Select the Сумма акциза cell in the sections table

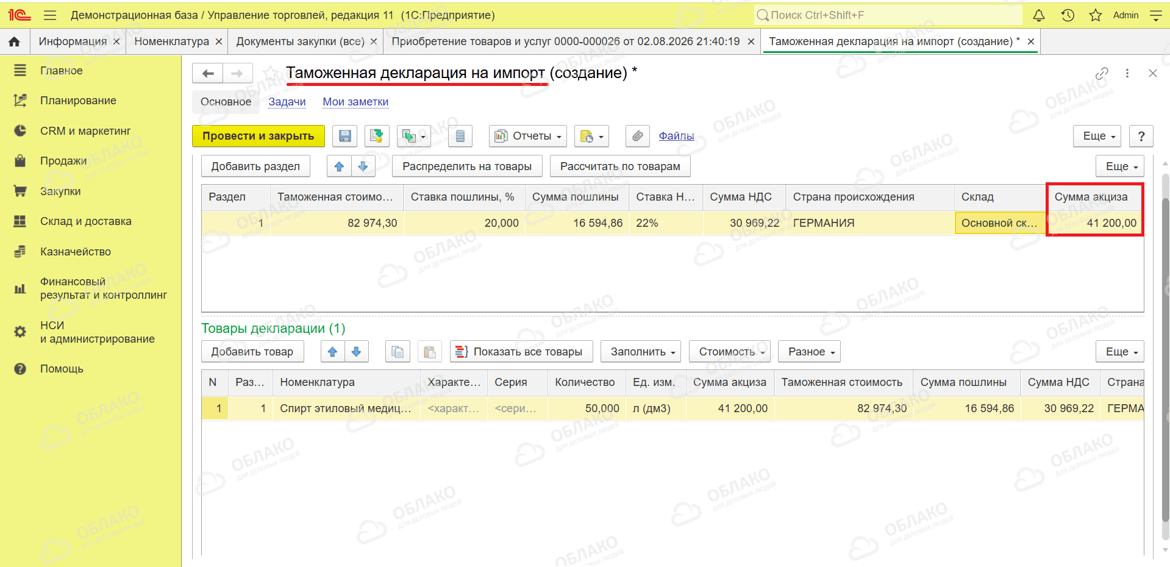tap(1096, 223)
